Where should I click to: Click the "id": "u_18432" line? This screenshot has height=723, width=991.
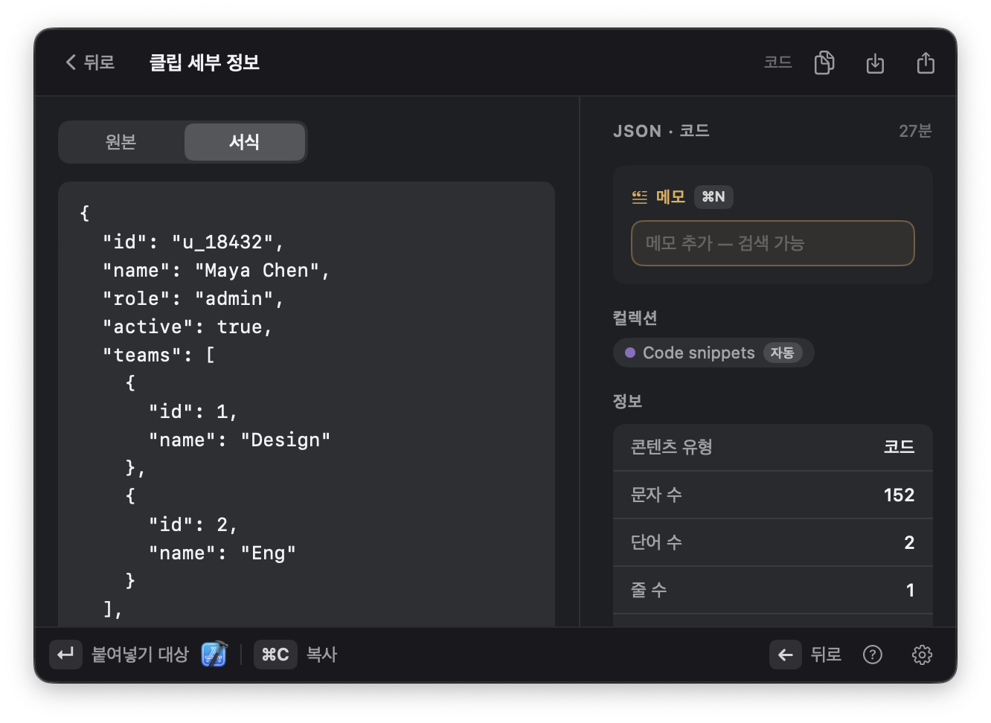pyautogui.click(x=193, y=242)
